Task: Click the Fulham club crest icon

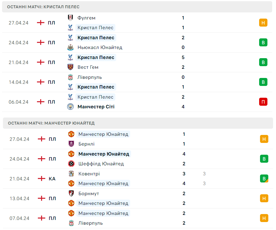Action: [70, 18]
